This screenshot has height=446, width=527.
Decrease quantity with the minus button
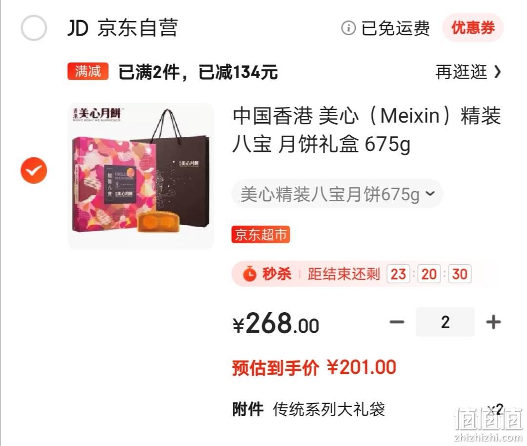coord(397,322)
